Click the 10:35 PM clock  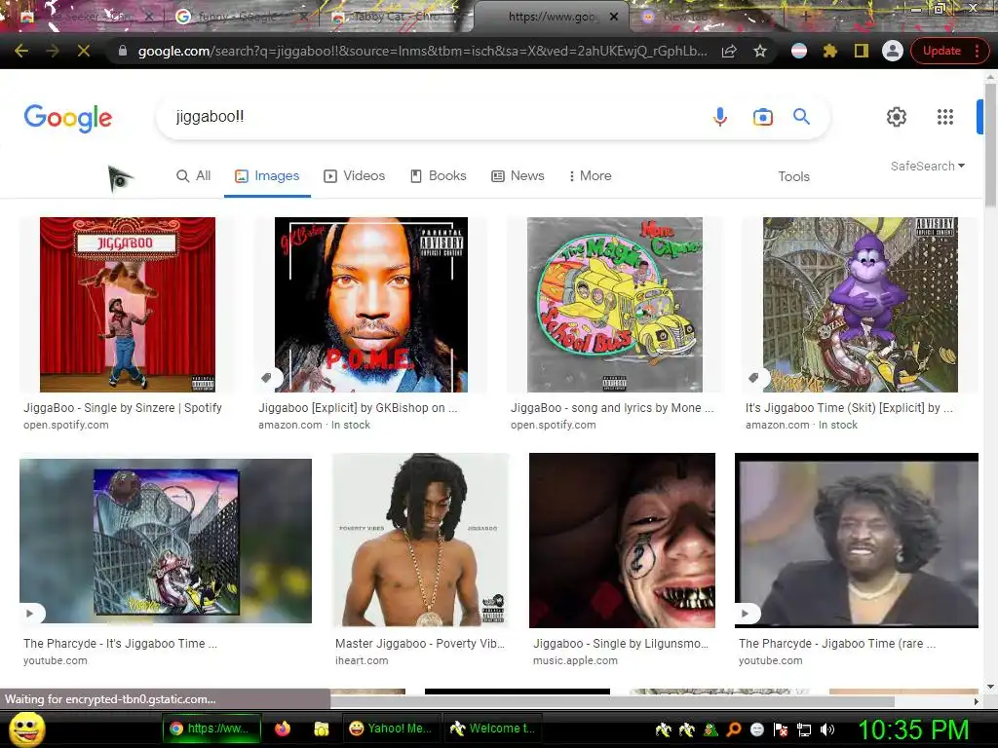point(913,729)
